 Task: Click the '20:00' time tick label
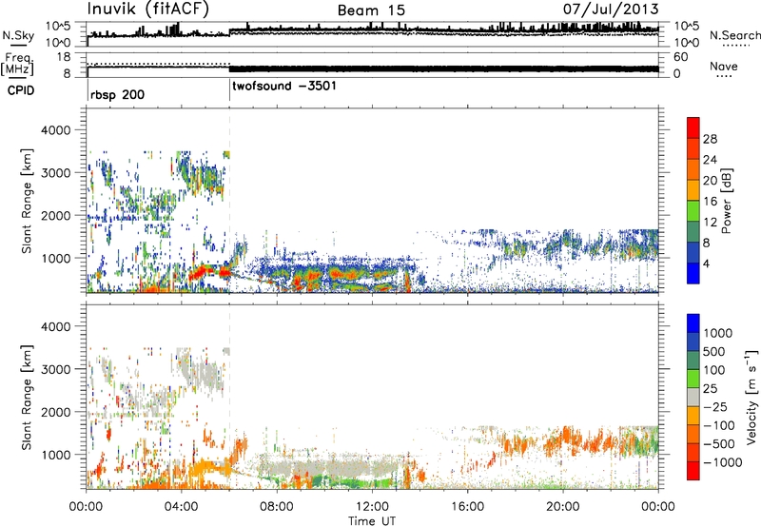[562, 507]
